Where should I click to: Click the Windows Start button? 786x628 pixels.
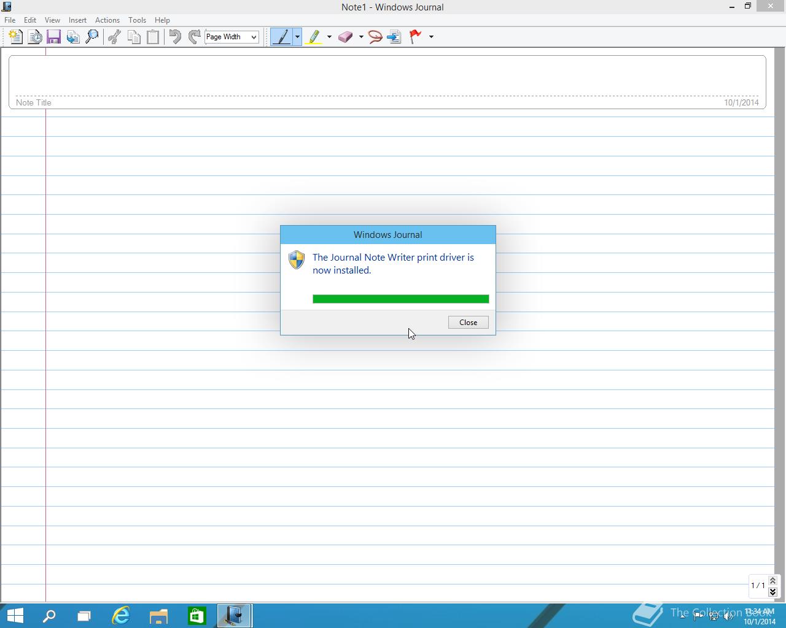pyautogui.click(x=14, y=616)
